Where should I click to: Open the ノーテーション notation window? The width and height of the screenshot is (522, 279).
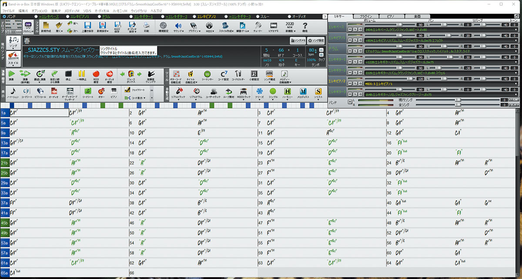click(12, 93)
